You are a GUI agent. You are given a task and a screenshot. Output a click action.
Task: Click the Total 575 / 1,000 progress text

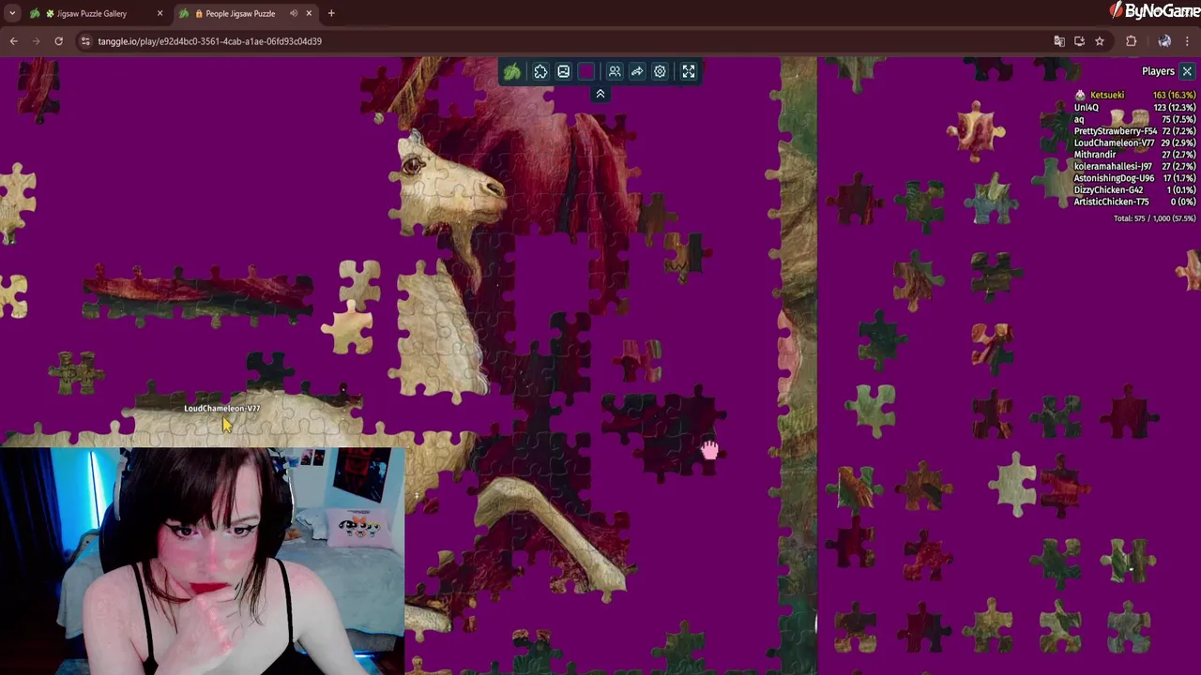(1154, 218)
